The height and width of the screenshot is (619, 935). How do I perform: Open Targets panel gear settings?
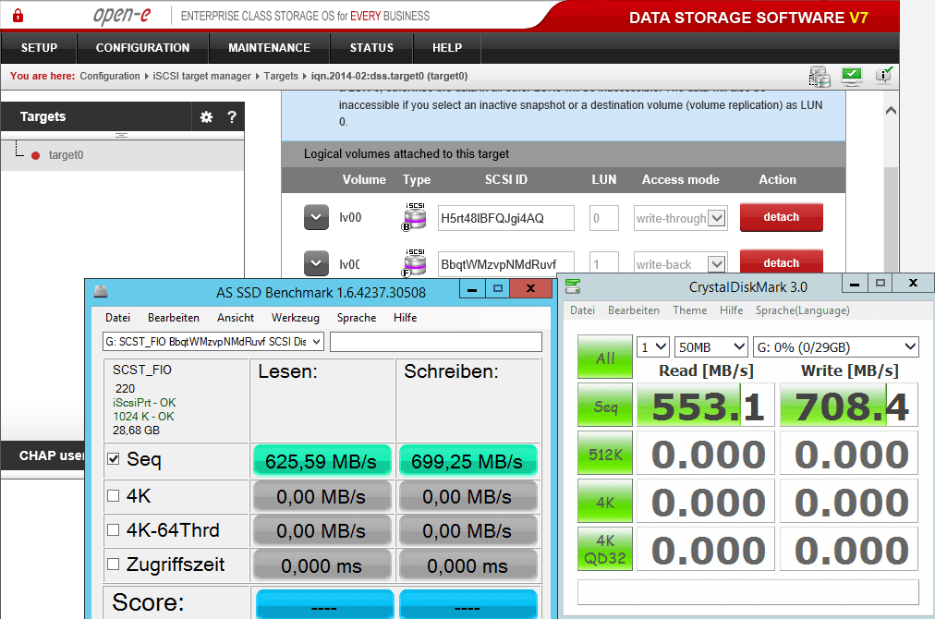206,117
